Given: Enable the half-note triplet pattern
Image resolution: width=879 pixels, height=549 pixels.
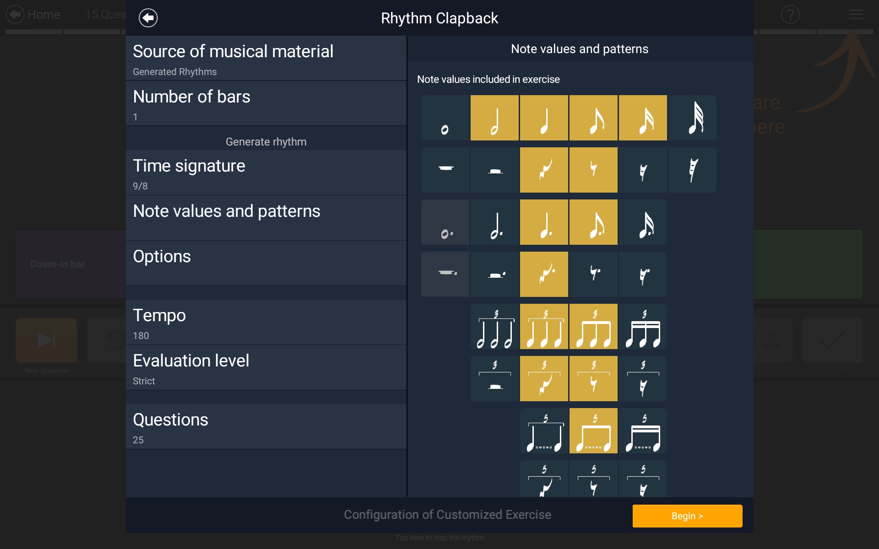Looking at the screenshot, I should 494,327.
